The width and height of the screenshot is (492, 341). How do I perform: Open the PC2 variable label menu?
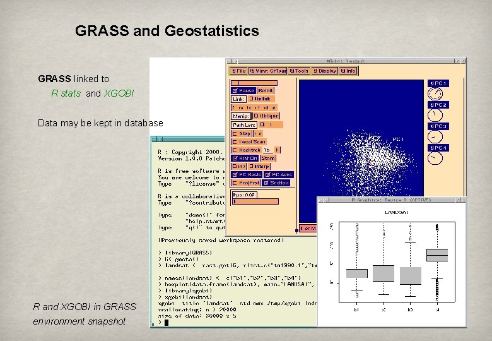coord(438,105)
